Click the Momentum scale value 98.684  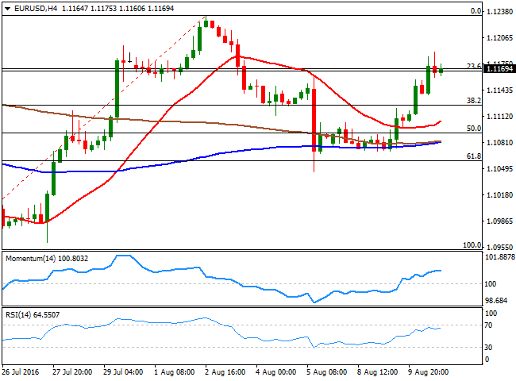tap(496, 301)
